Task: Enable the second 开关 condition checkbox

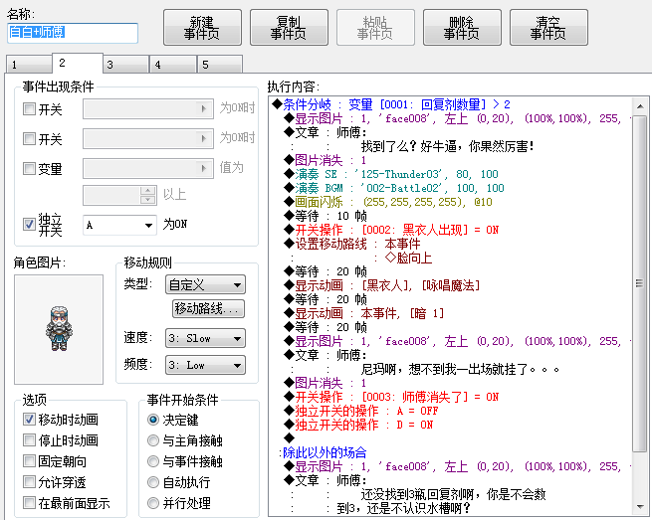Action: pyautogui.click(x=29, y=139)
